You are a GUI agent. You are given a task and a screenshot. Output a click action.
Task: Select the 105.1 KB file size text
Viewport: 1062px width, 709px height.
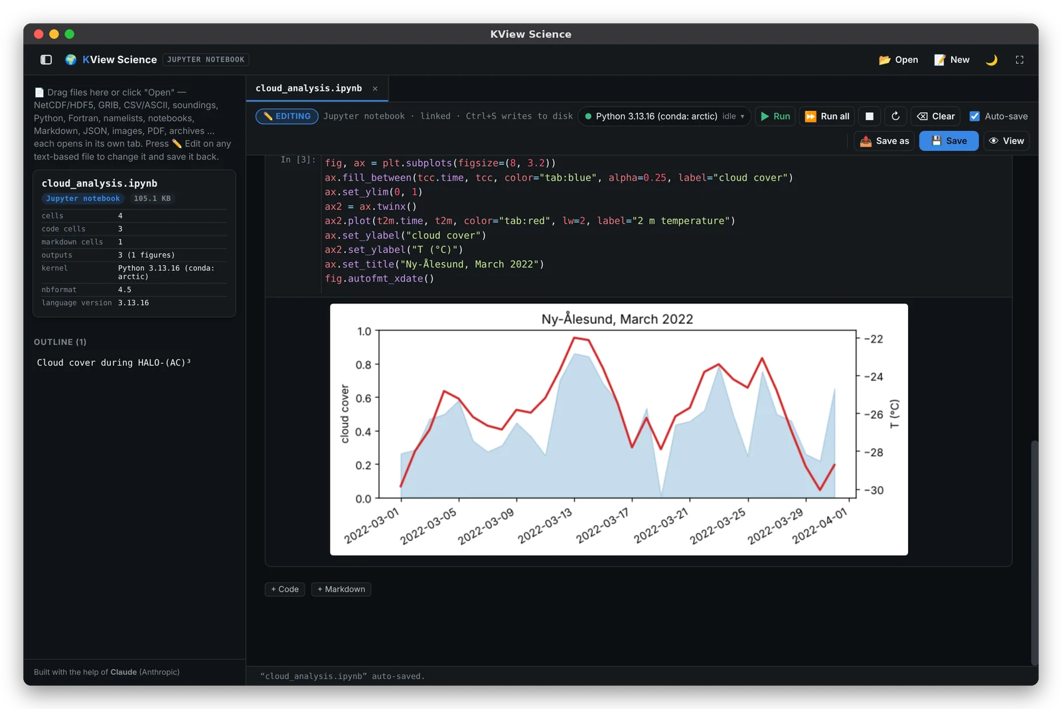pyautogui.click(x=152, y=198)
